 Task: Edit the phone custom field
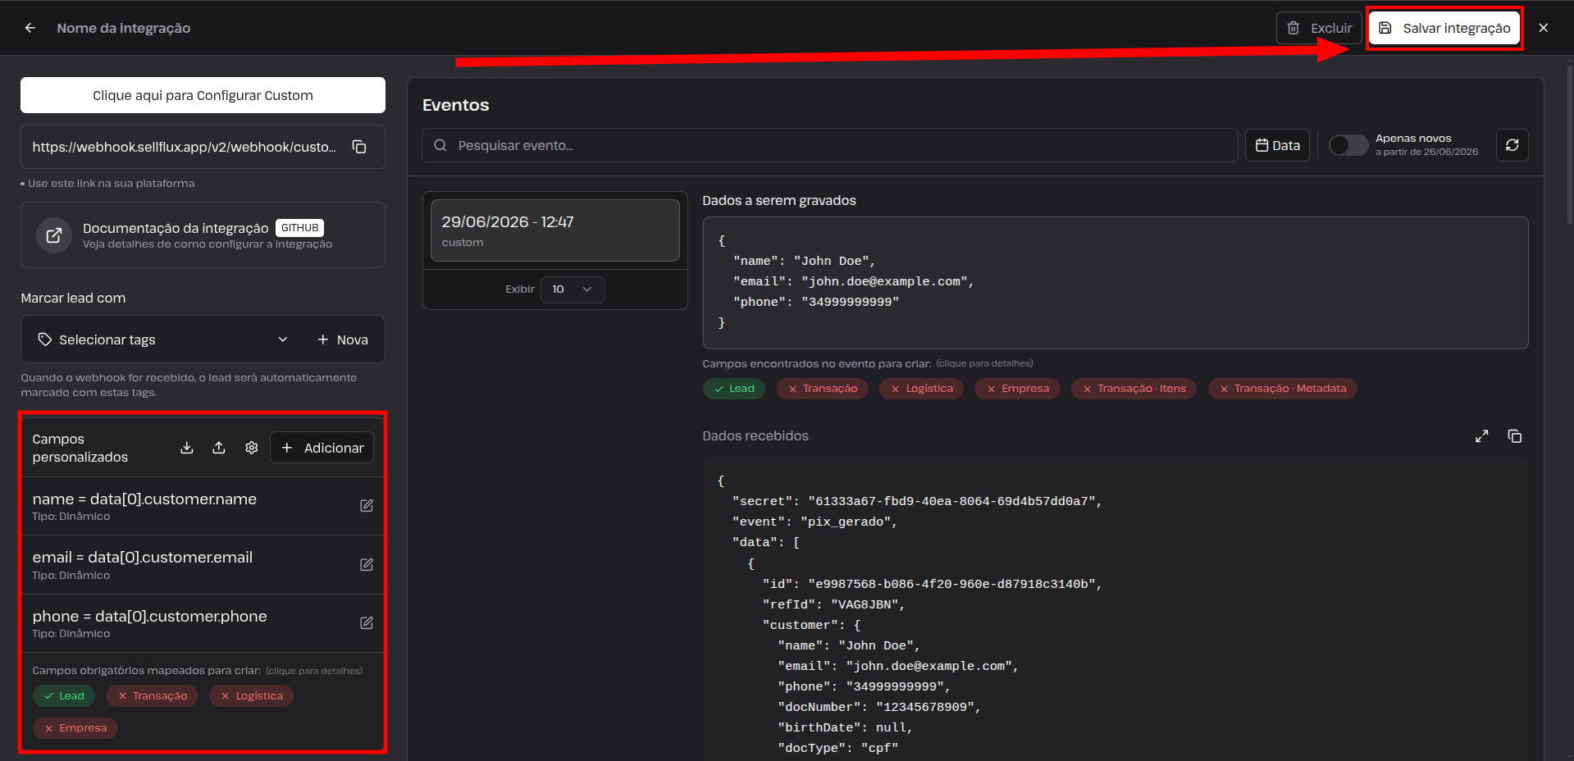point(367,623)
